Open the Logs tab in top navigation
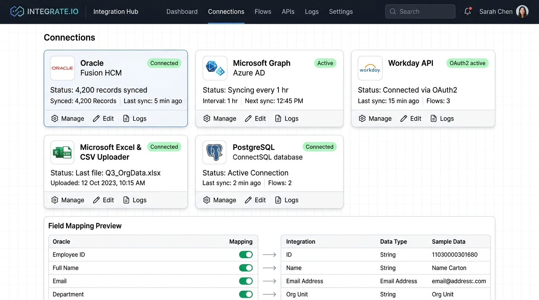 [x=312, y=12]
